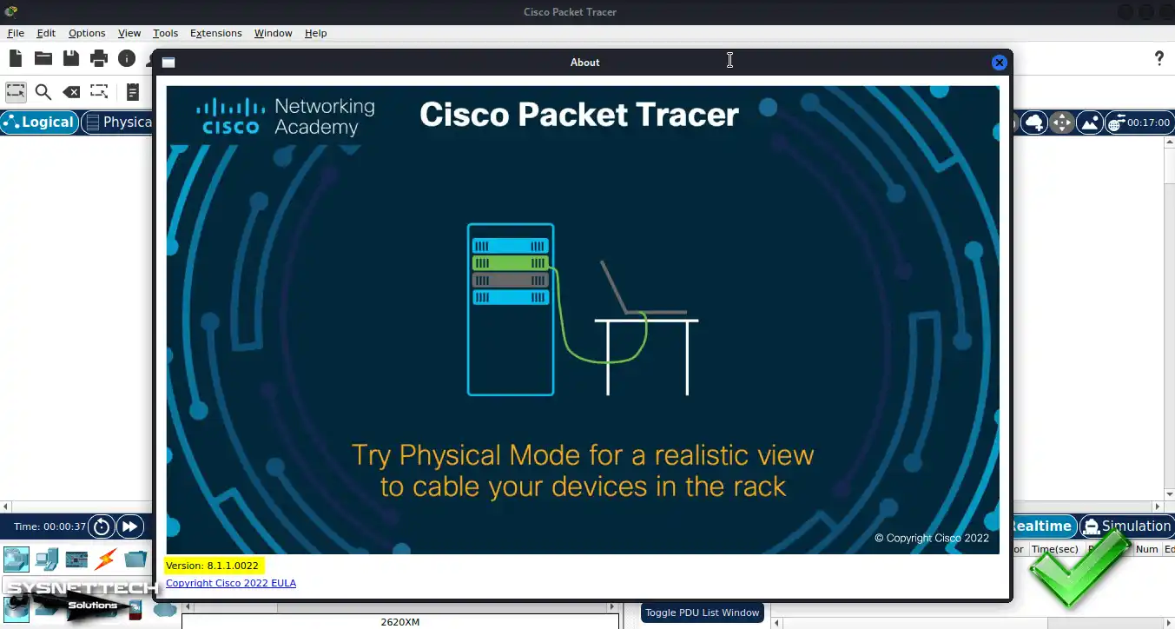The height and width of the screenshot is (629, 1175).
Task: Click the Create New Cluster cloud icon
Action: (1034, 122)
